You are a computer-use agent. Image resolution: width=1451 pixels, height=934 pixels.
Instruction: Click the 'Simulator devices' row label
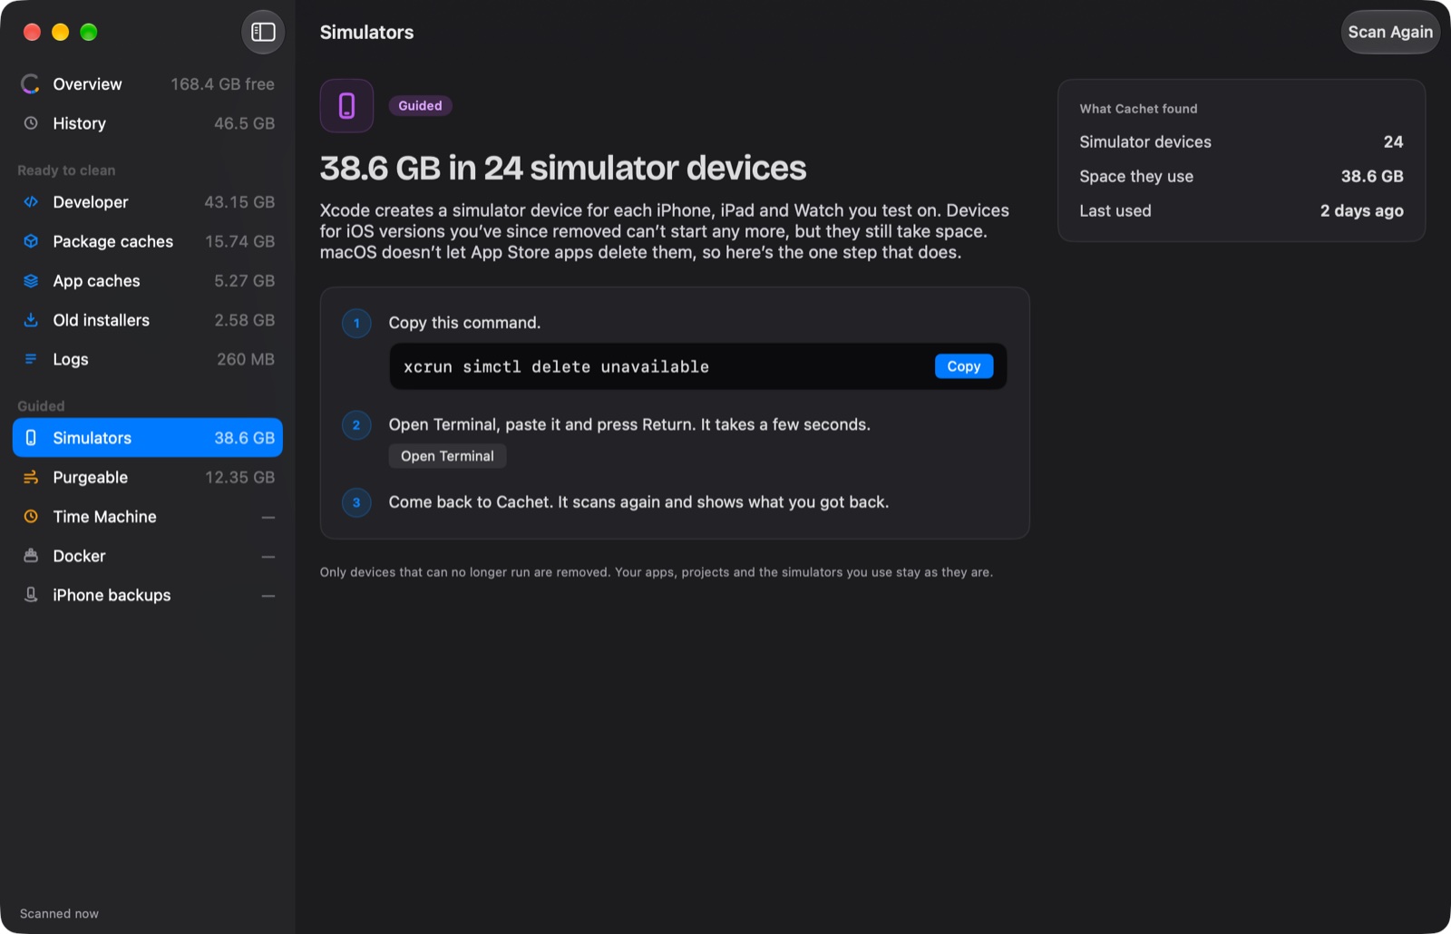click(1145, 142)
